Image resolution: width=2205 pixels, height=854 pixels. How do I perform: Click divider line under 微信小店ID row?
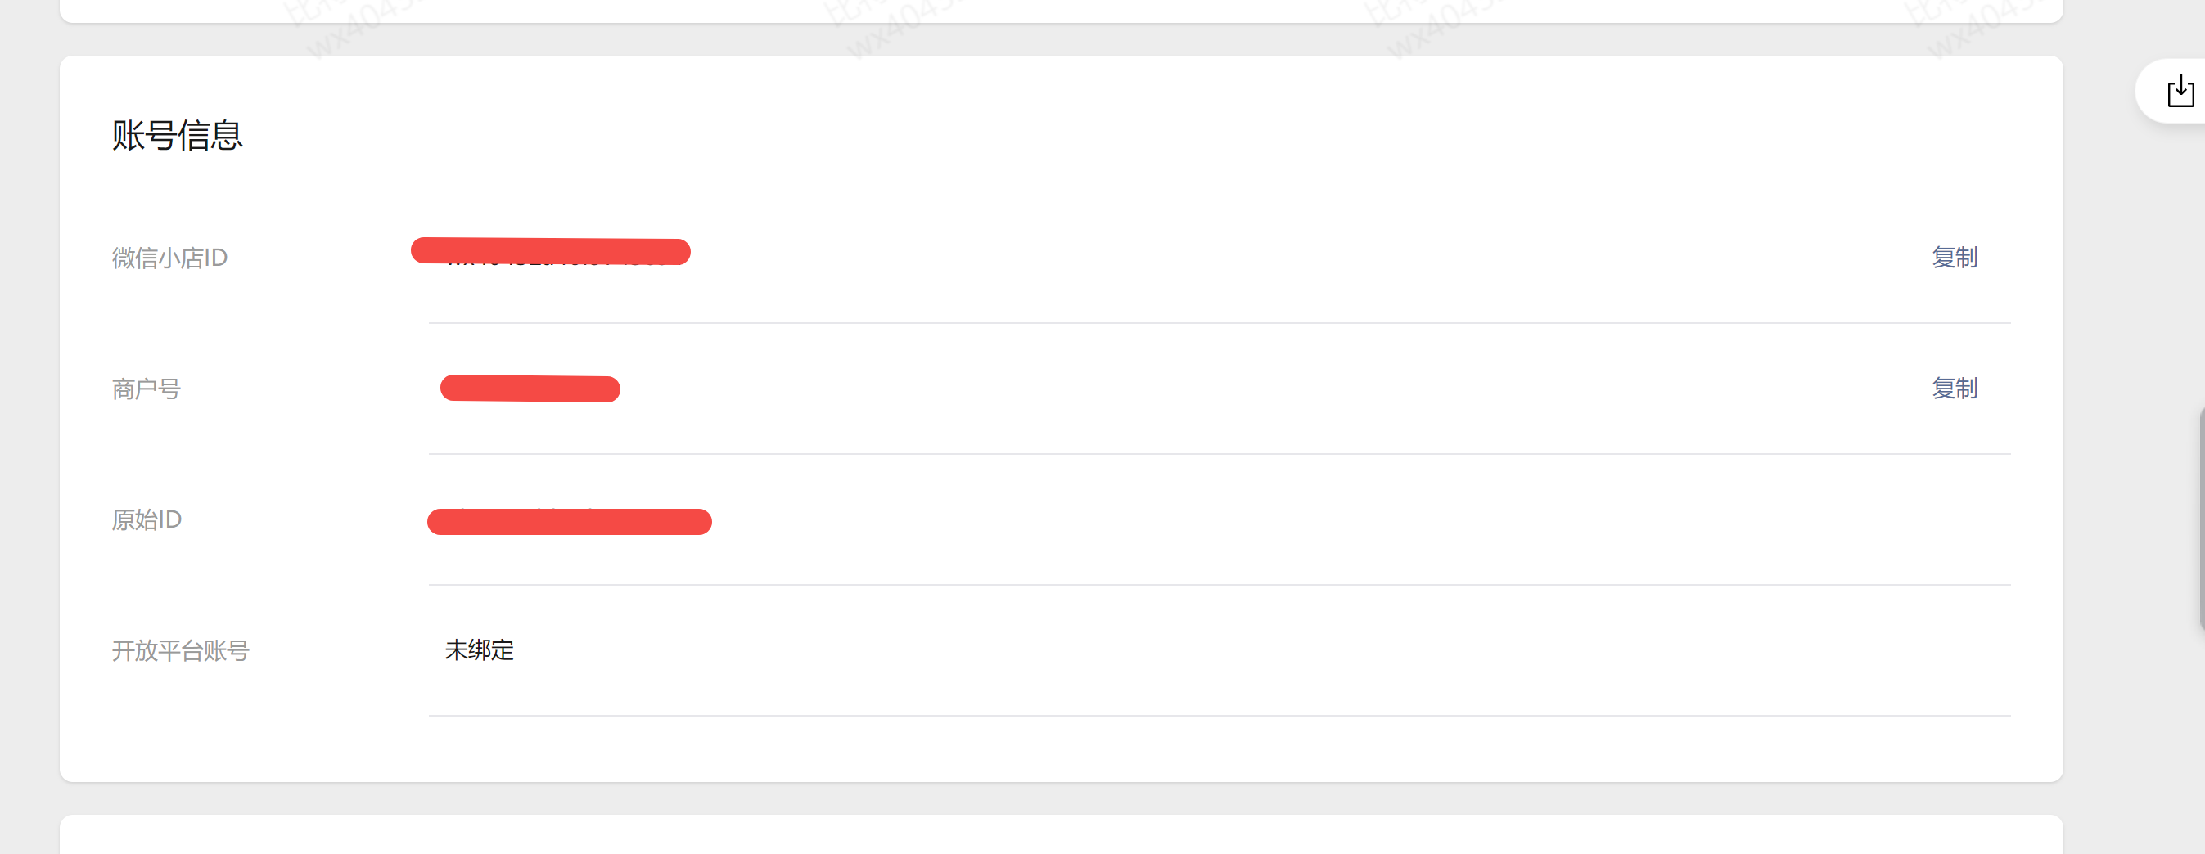coord(1219,322)
